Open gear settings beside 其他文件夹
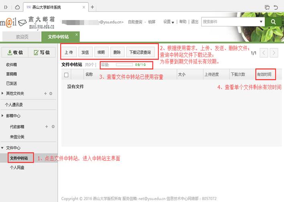The width and height of the screenshot is (284, 202). coord(51,94)
